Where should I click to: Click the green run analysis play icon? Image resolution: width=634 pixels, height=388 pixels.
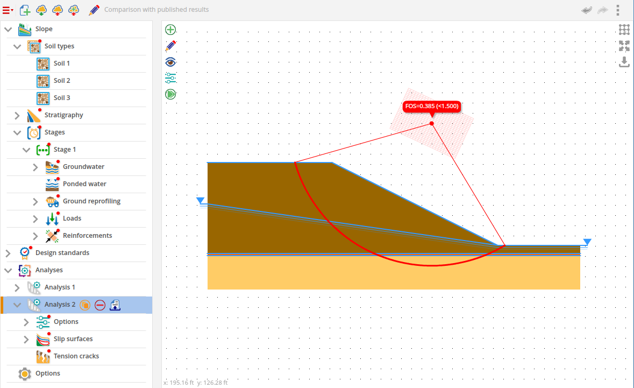click(x=170, y=94)
